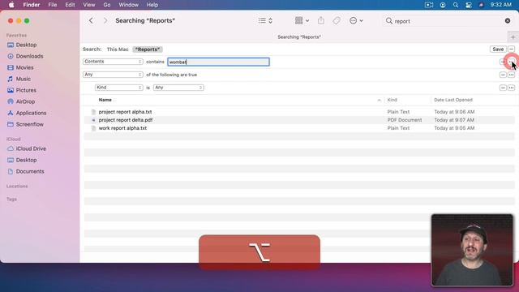Open AirDrop in the sidebar

pos(25,101)
